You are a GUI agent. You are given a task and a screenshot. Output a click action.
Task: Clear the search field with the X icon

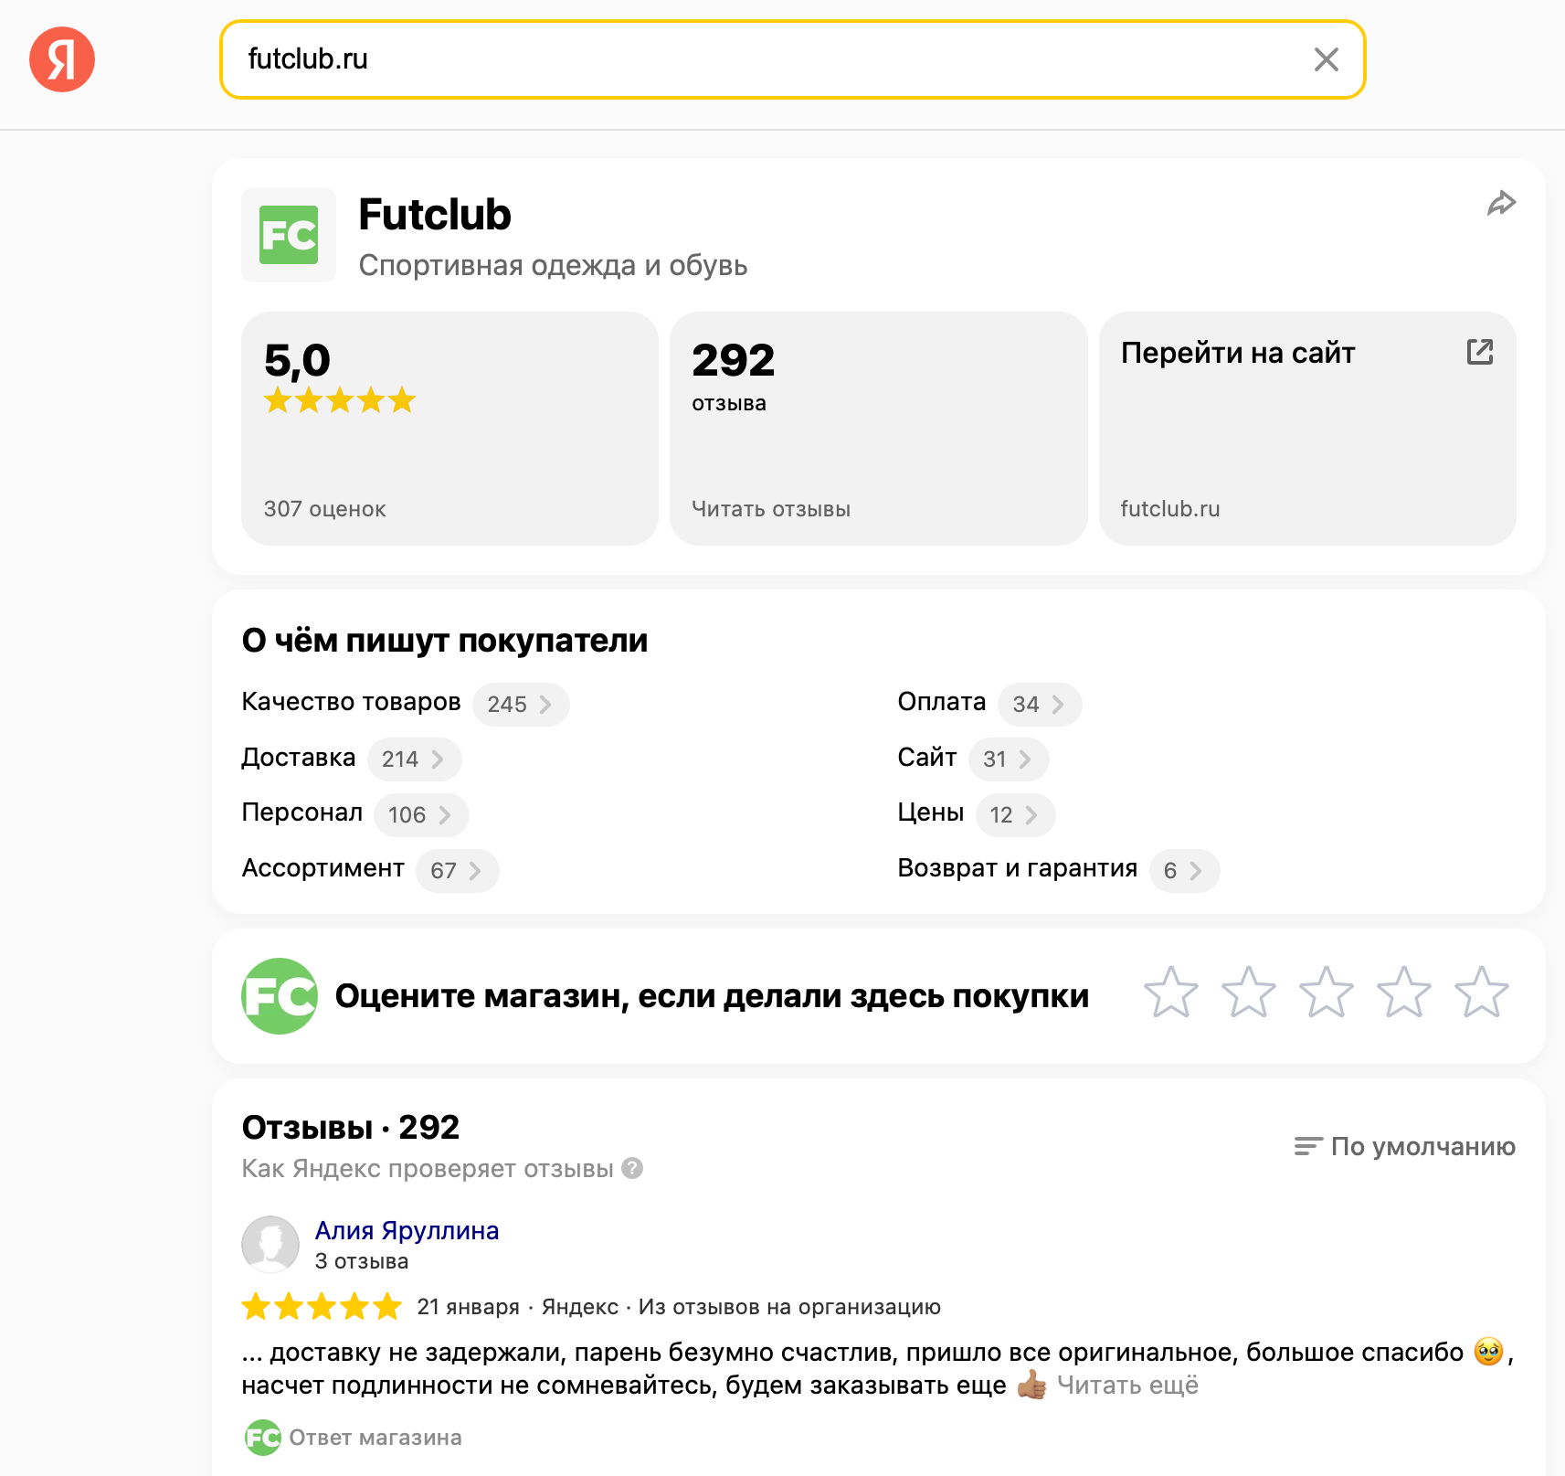1326,59
